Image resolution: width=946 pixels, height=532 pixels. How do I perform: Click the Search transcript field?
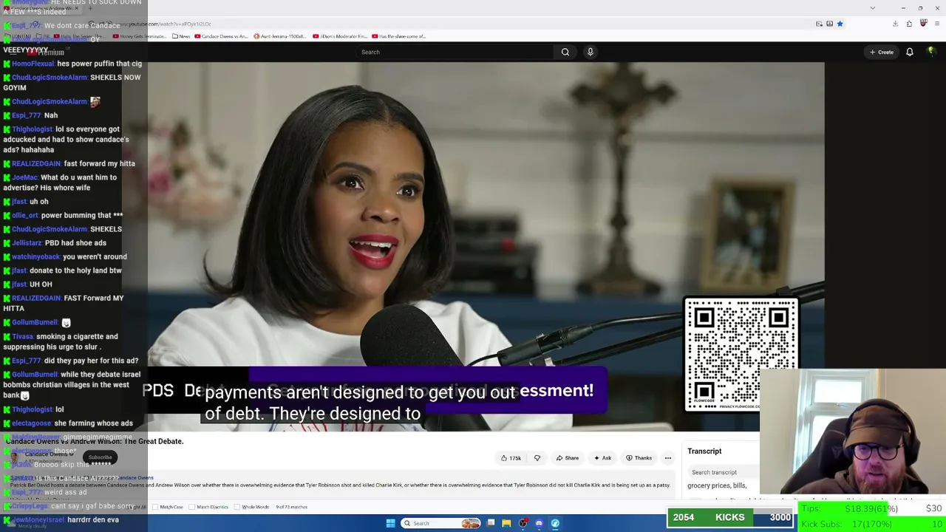point(722,472)
